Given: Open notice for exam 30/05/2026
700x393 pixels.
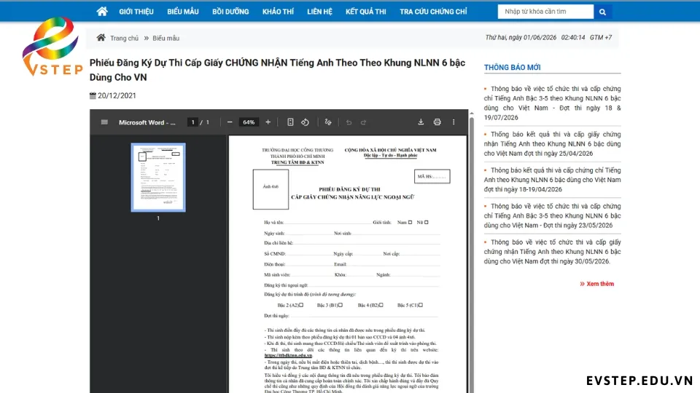Looking at the screenshot, I should (552, 252).
